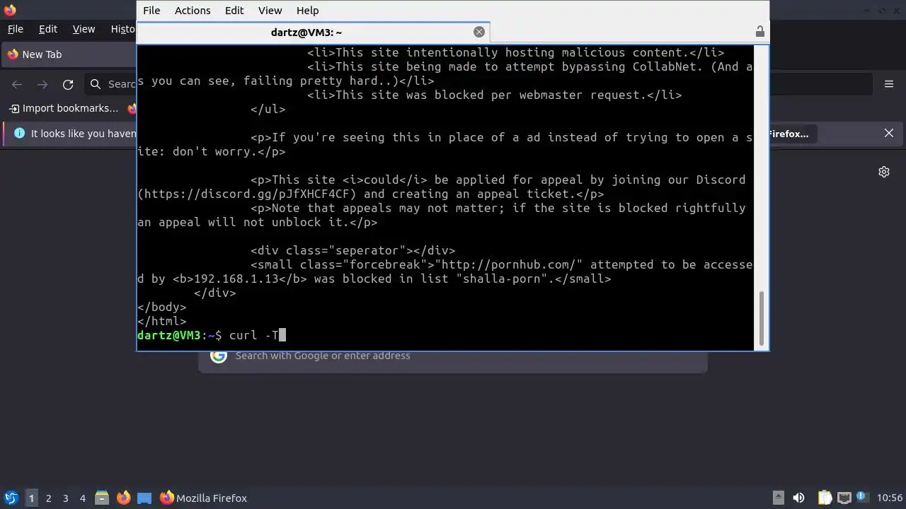Click the Firefox logo at window top-left
The height and width of the screenshot is (509, 906).
click(9, 10)
